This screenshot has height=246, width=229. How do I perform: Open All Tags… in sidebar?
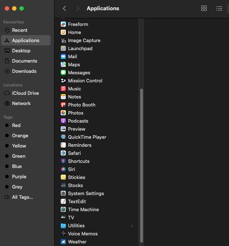[x=26, y=197]
